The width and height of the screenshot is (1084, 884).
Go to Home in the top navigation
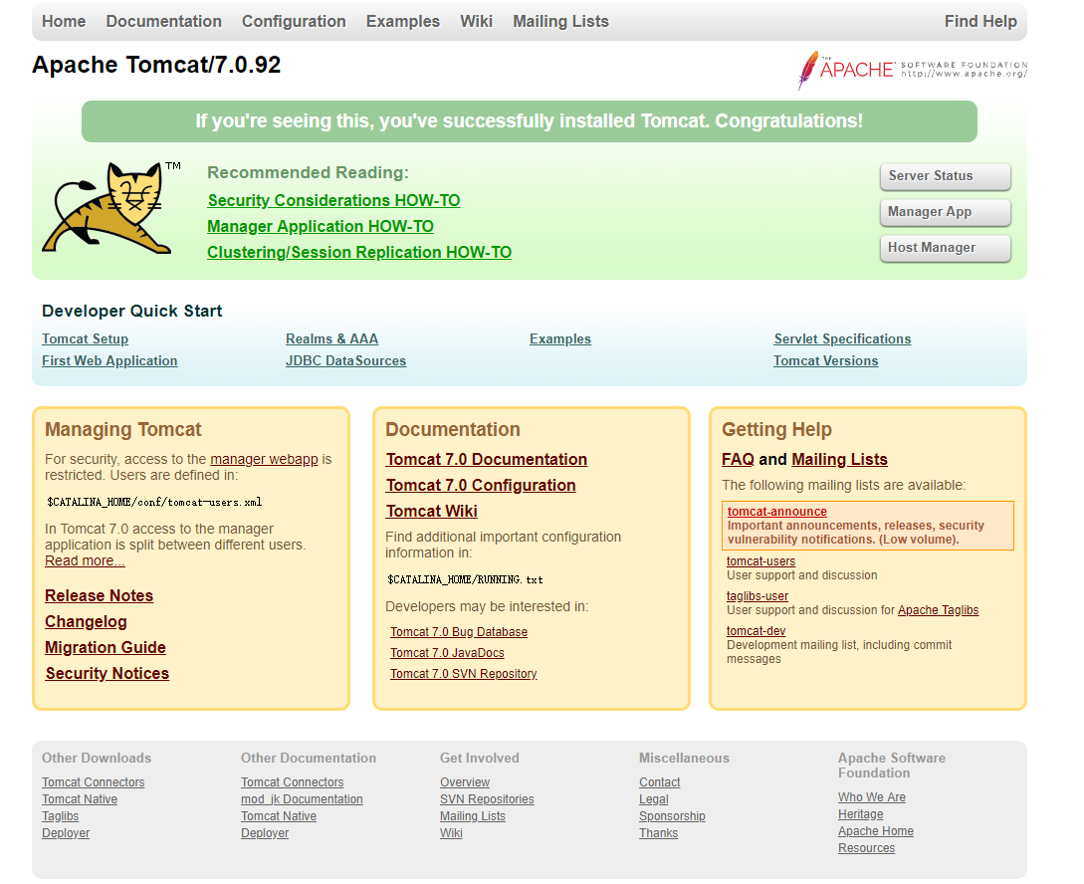pyautogui.click(x=64, y=22)
